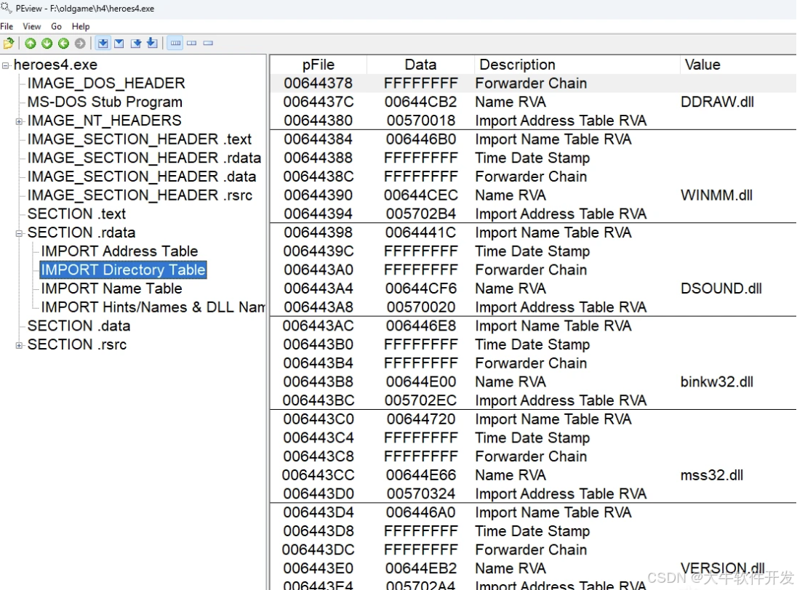Click pFile address 006443BC
This screenshot has height=590, width=797.
pos(319,400)
